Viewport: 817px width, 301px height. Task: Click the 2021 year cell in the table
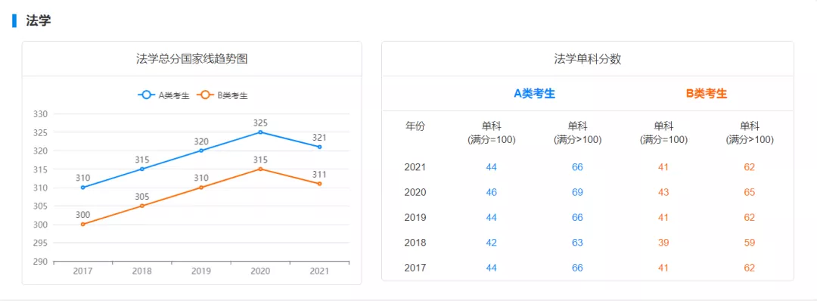tap(415, 167)
